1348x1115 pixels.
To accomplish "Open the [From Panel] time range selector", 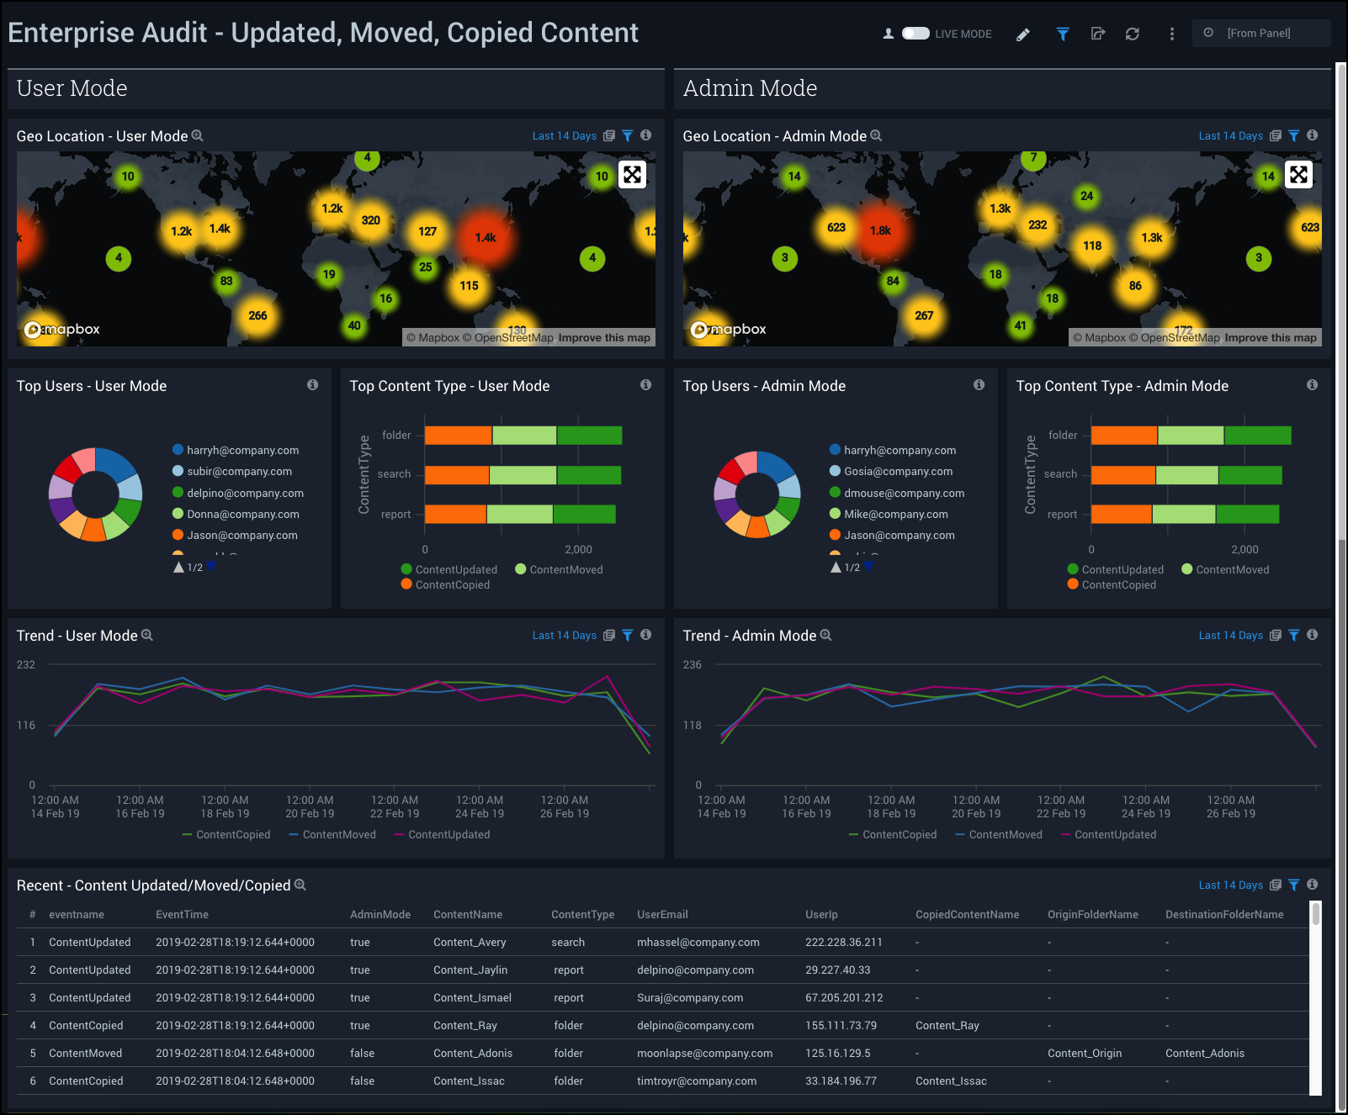I will (x=1260, y=34).
